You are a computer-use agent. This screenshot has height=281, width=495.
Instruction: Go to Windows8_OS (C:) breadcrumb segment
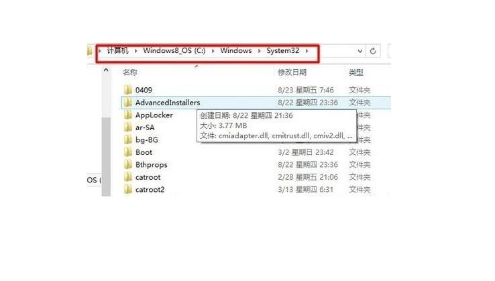click(x=174, y=50)
